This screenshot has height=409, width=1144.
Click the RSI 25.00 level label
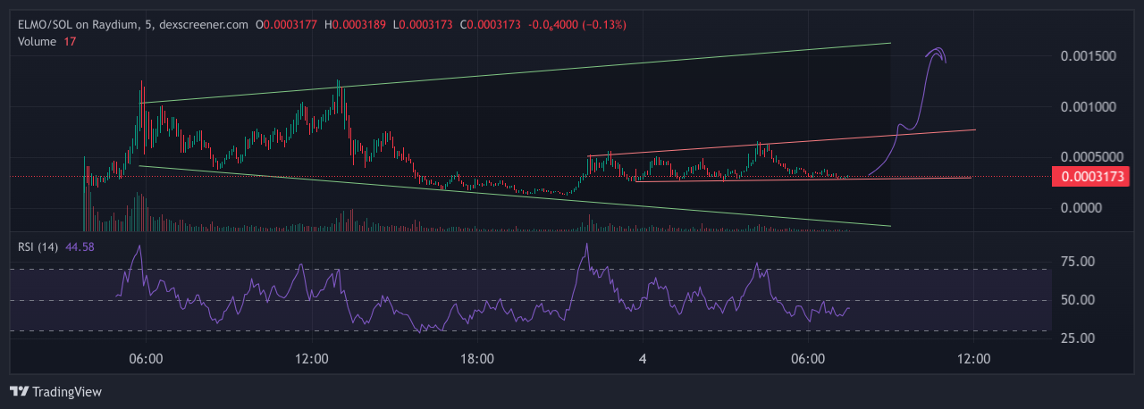tap(1078, 338)
